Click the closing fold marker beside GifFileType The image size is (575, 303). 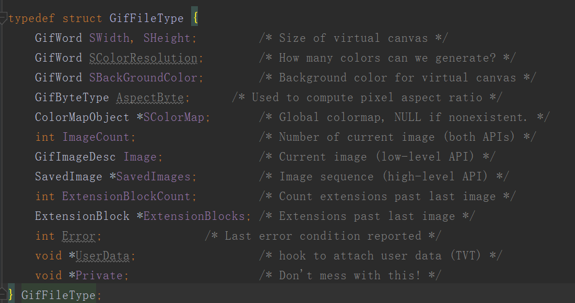(3, 294)
